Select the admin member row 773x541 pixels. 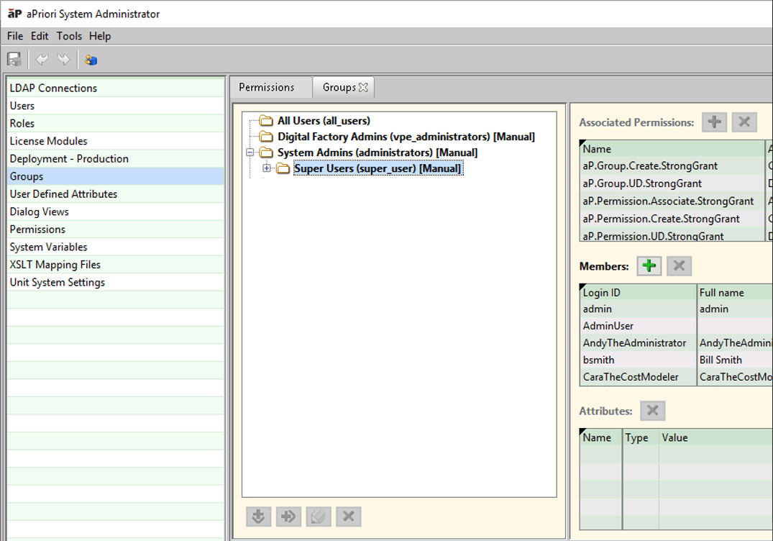(677, 309)
